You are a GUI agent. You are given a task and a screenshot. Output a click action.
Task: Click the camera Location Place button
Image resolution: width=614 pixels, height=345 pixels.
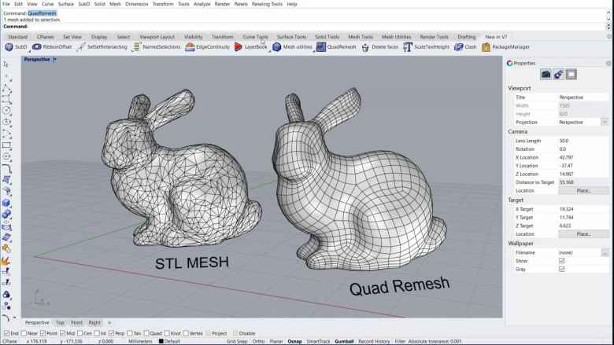583,190
